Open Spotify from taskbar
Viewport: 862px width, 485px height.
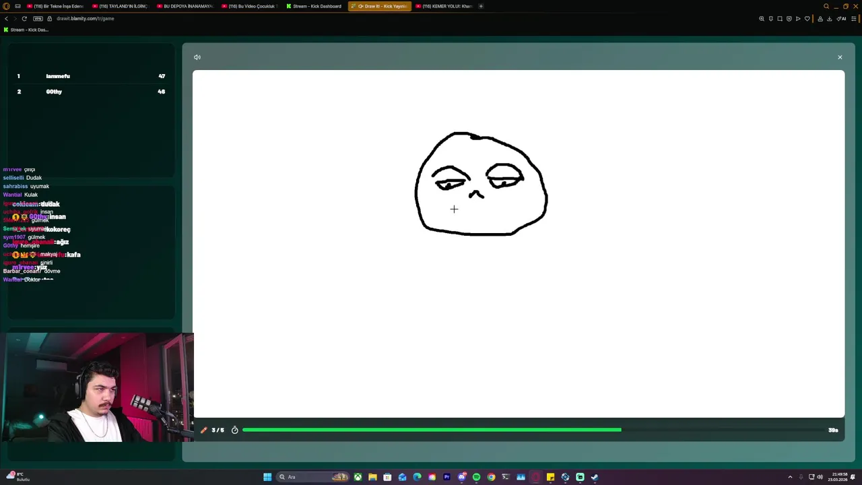(x=476, y=477)
